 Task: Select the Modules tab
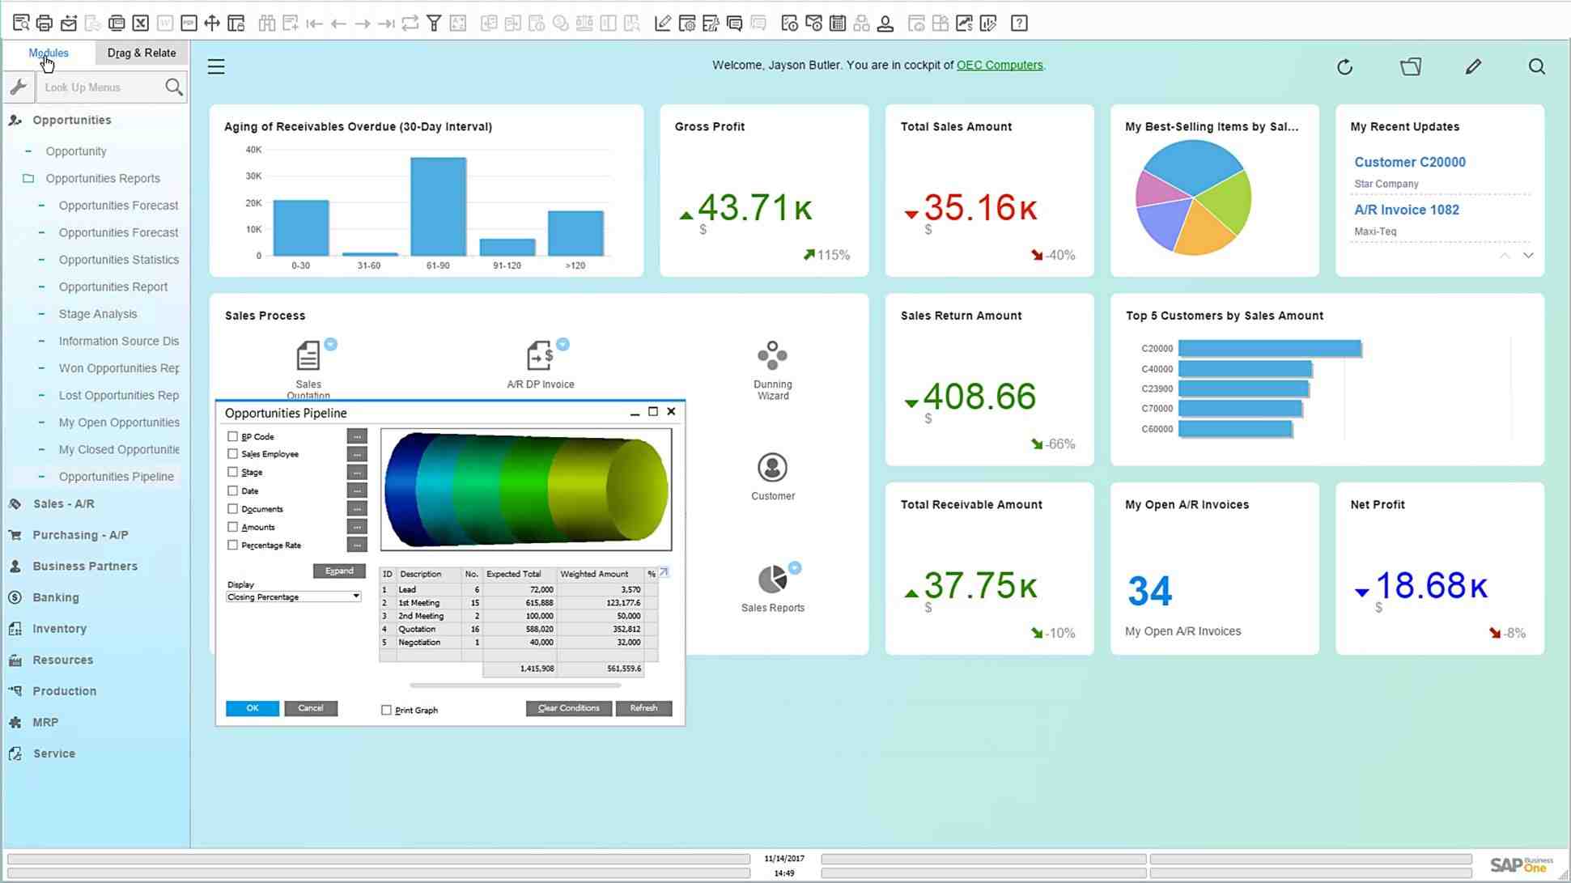[48, 52]
